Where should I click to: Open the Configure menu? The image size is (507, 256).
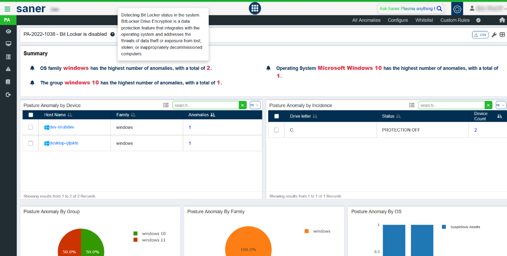398,20
